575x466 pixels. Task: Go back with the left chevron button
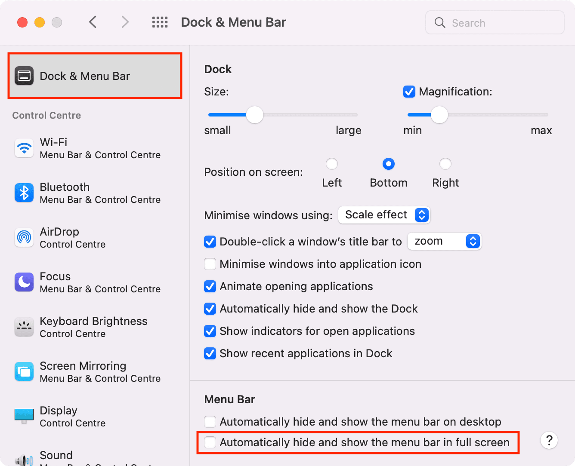[93, 22]
